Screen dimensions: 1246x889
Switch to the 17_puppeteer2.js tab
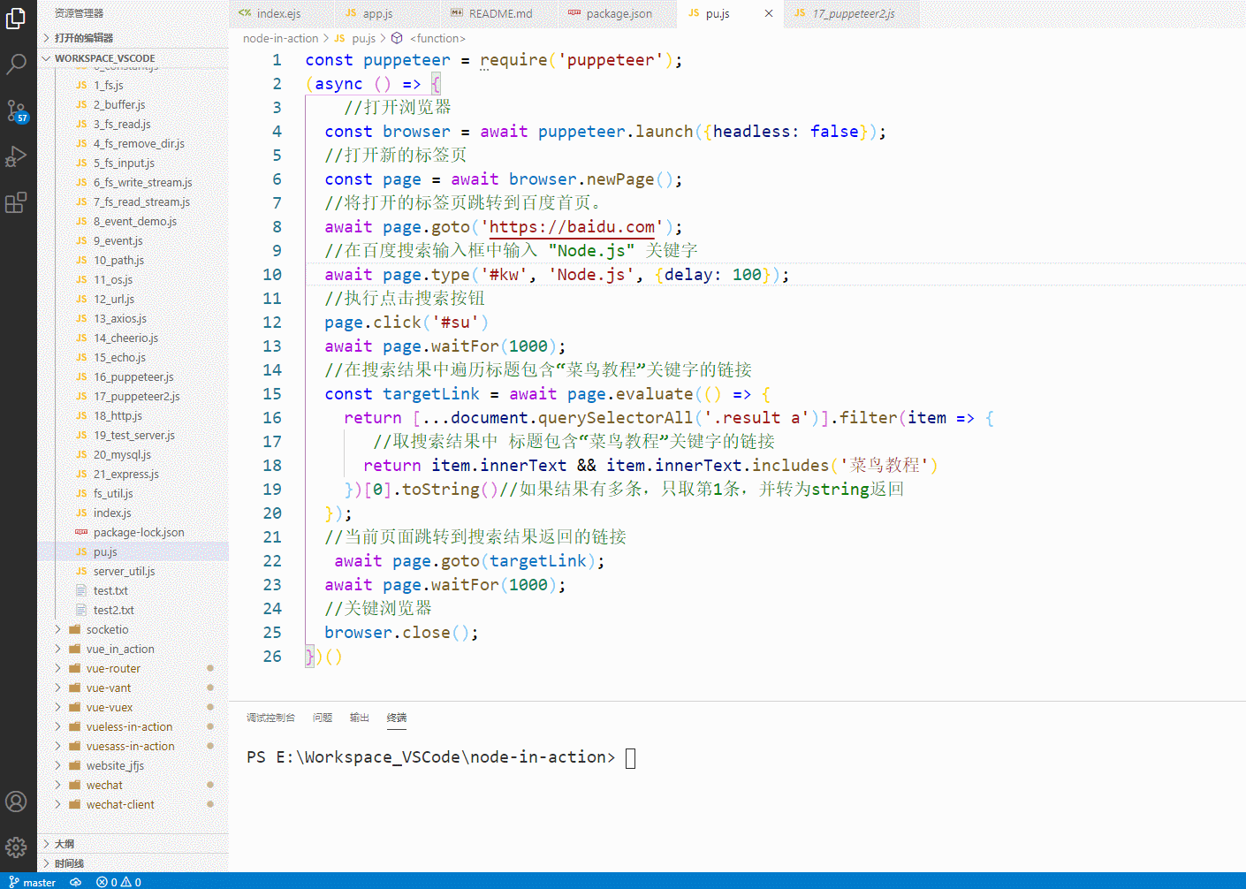[853, 13]
